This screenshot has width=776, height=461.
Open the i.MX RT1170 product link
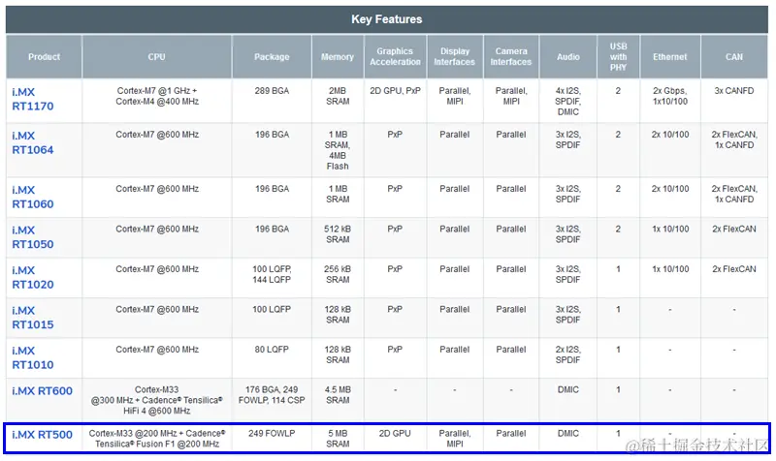(x=33, y=99)
